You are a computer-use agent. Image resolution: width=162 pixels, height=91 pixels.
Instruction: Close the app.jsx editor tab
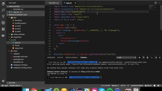tap(75, 3)
